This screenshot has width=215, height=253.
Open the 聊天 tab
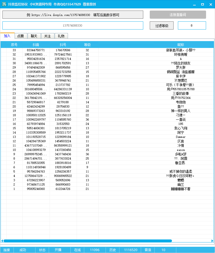(34, 36)
